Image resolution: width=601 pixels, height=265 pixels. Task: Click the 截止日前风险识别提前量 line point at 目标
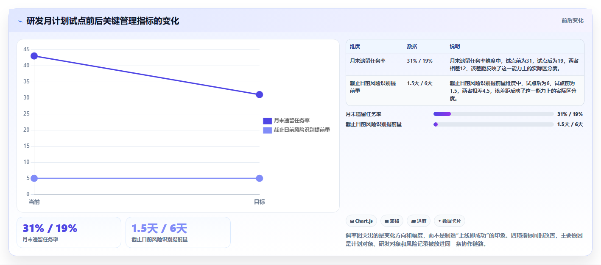(x=260, y=178)
